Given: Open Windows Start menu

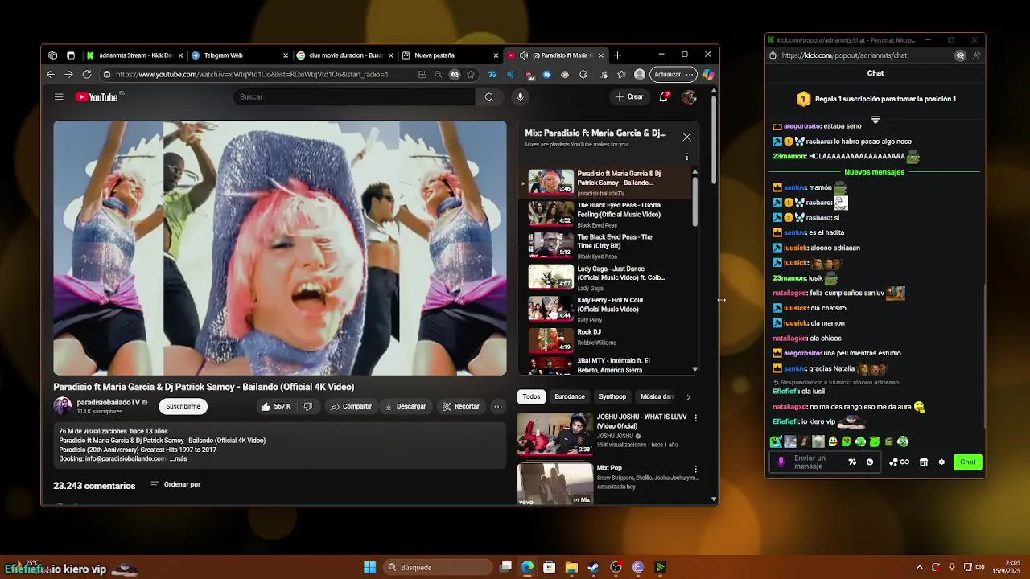Looking at the screenshot, I should tap(369, 568).
